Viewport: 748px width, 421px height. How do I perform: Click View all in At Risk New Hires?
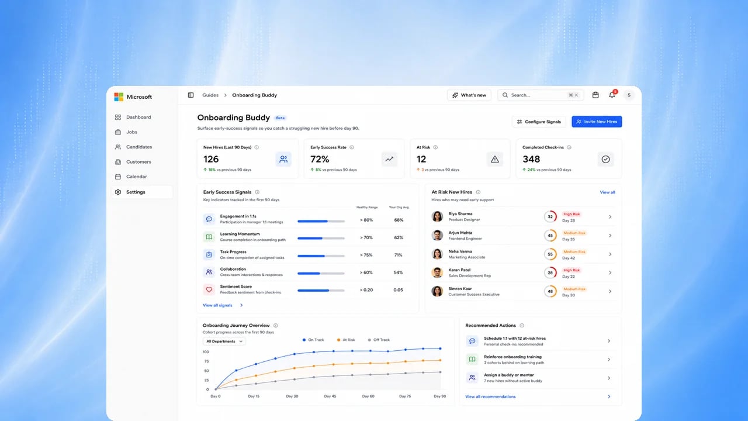[x=607, y=192]
